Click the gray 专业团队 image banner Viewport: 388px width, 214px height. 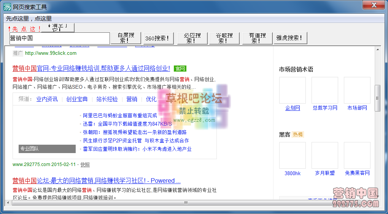pos(47,149)
